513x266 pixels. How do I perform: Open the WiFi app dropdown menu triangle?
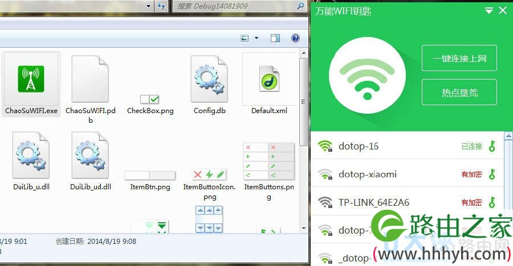(489, 11)
